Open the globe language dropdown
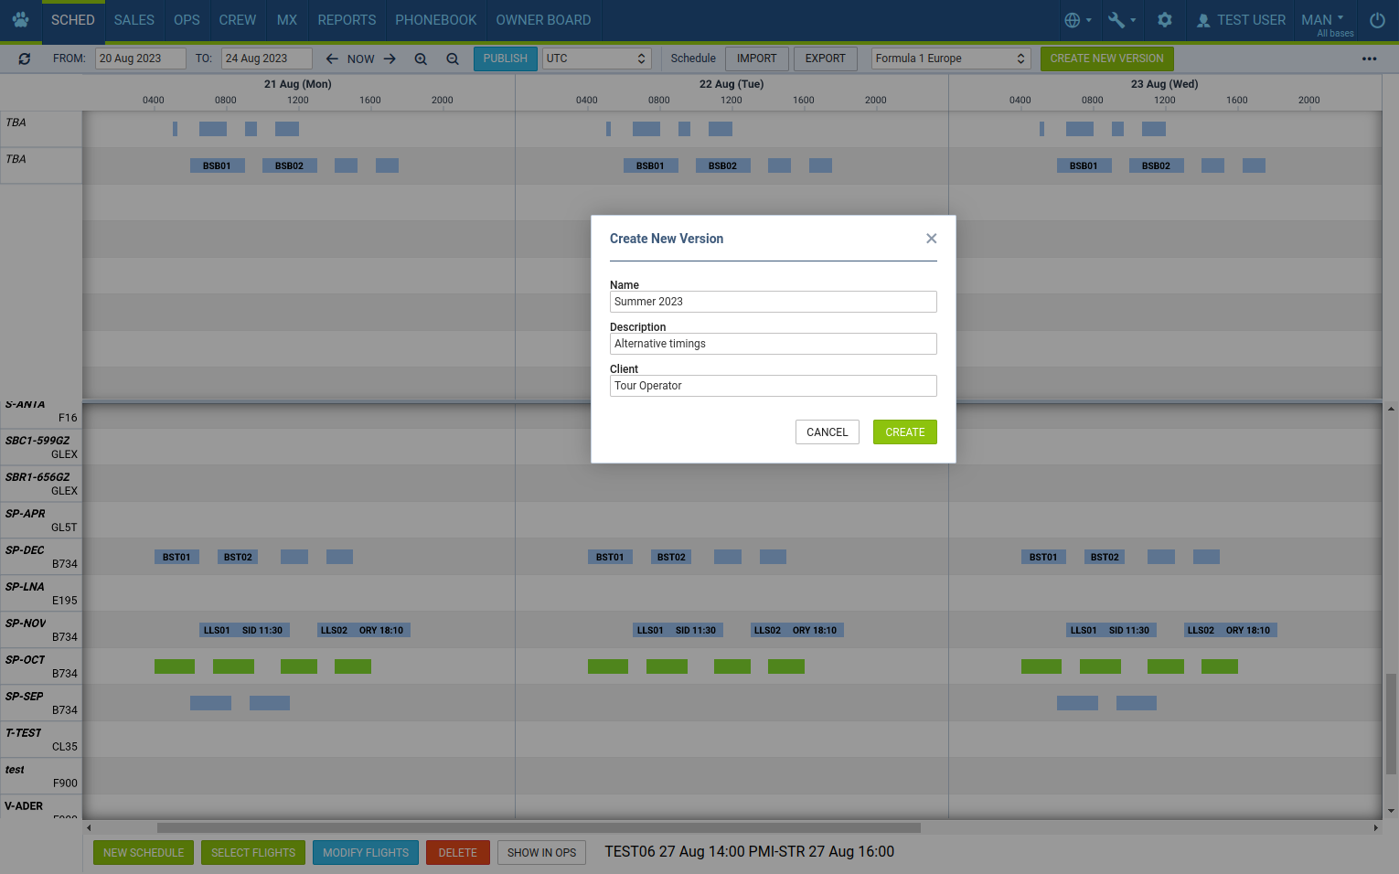Screen dimensions: 1399x874 [1077, 20]
